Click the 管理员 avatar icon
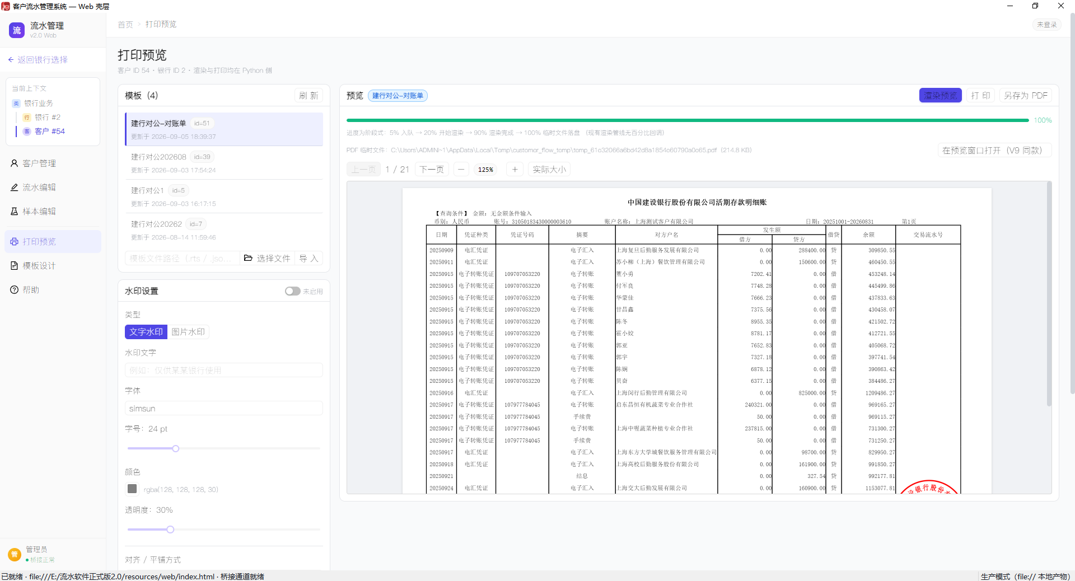The image size is (1075, 581). pyautogui.click(x=15, y=554)
